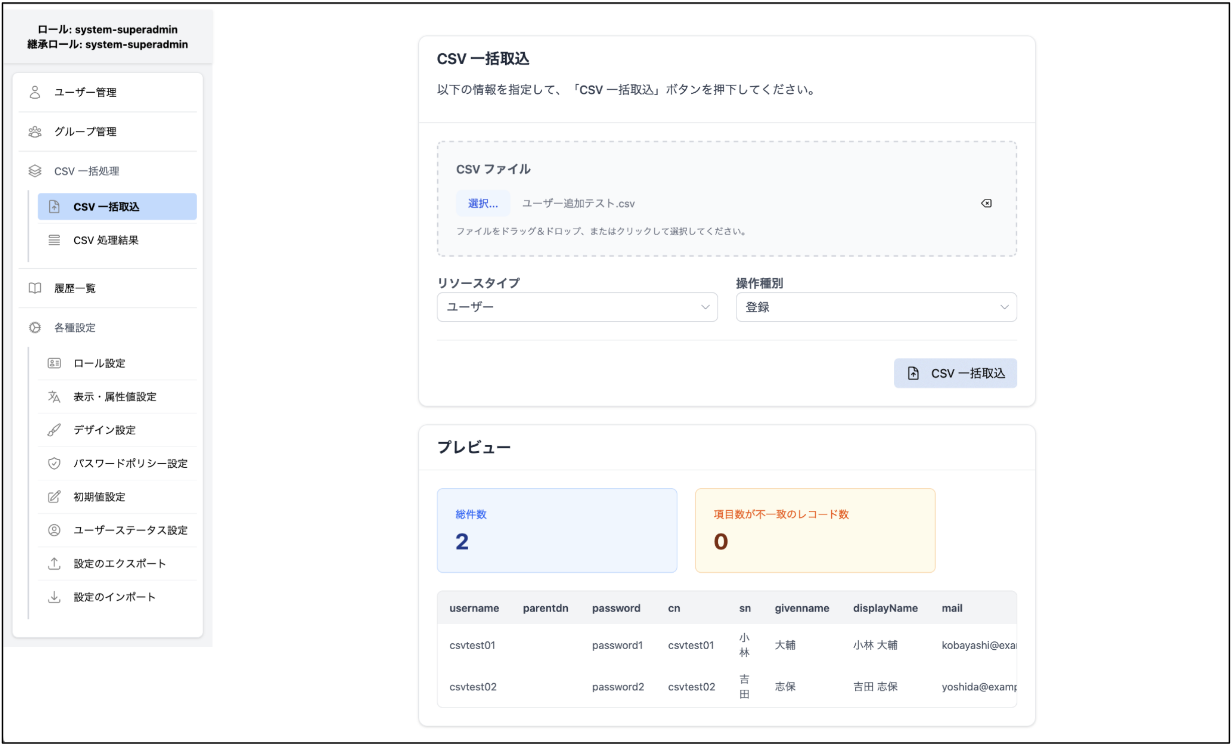Click the ロール設定 ID card icon
1232x745 pixels.
tap(54, 363)
